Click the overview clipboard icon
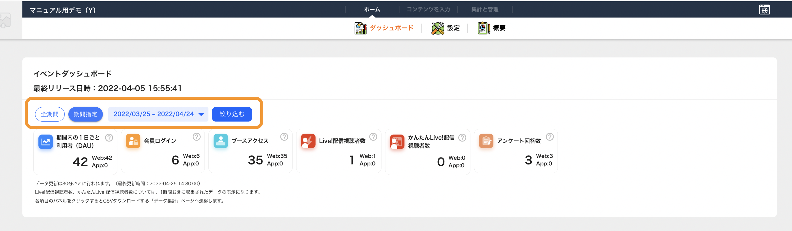 pos(484,28)
